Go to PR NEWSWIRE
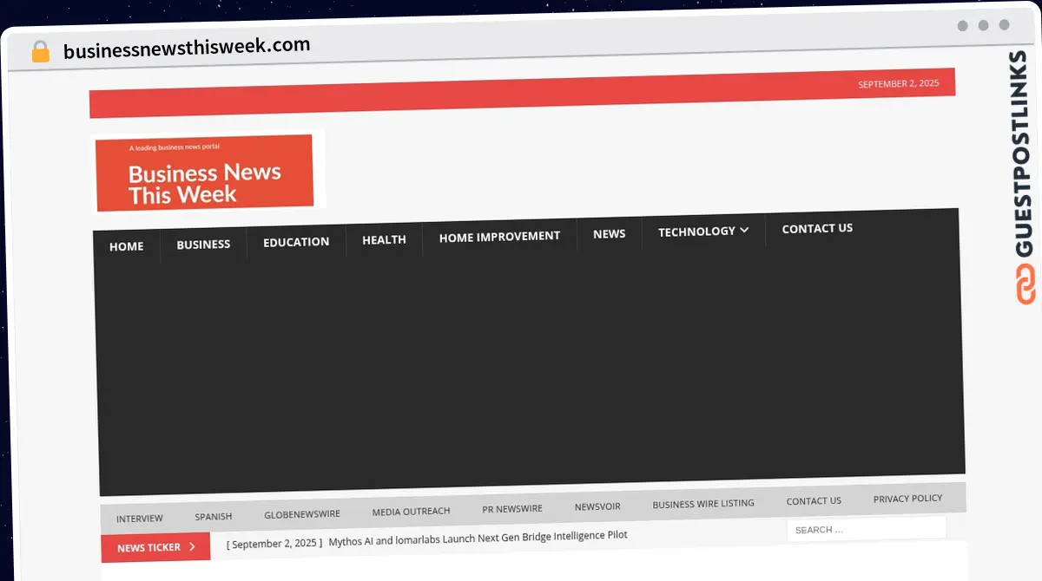The image size is (1042, 581). [512, 509]
